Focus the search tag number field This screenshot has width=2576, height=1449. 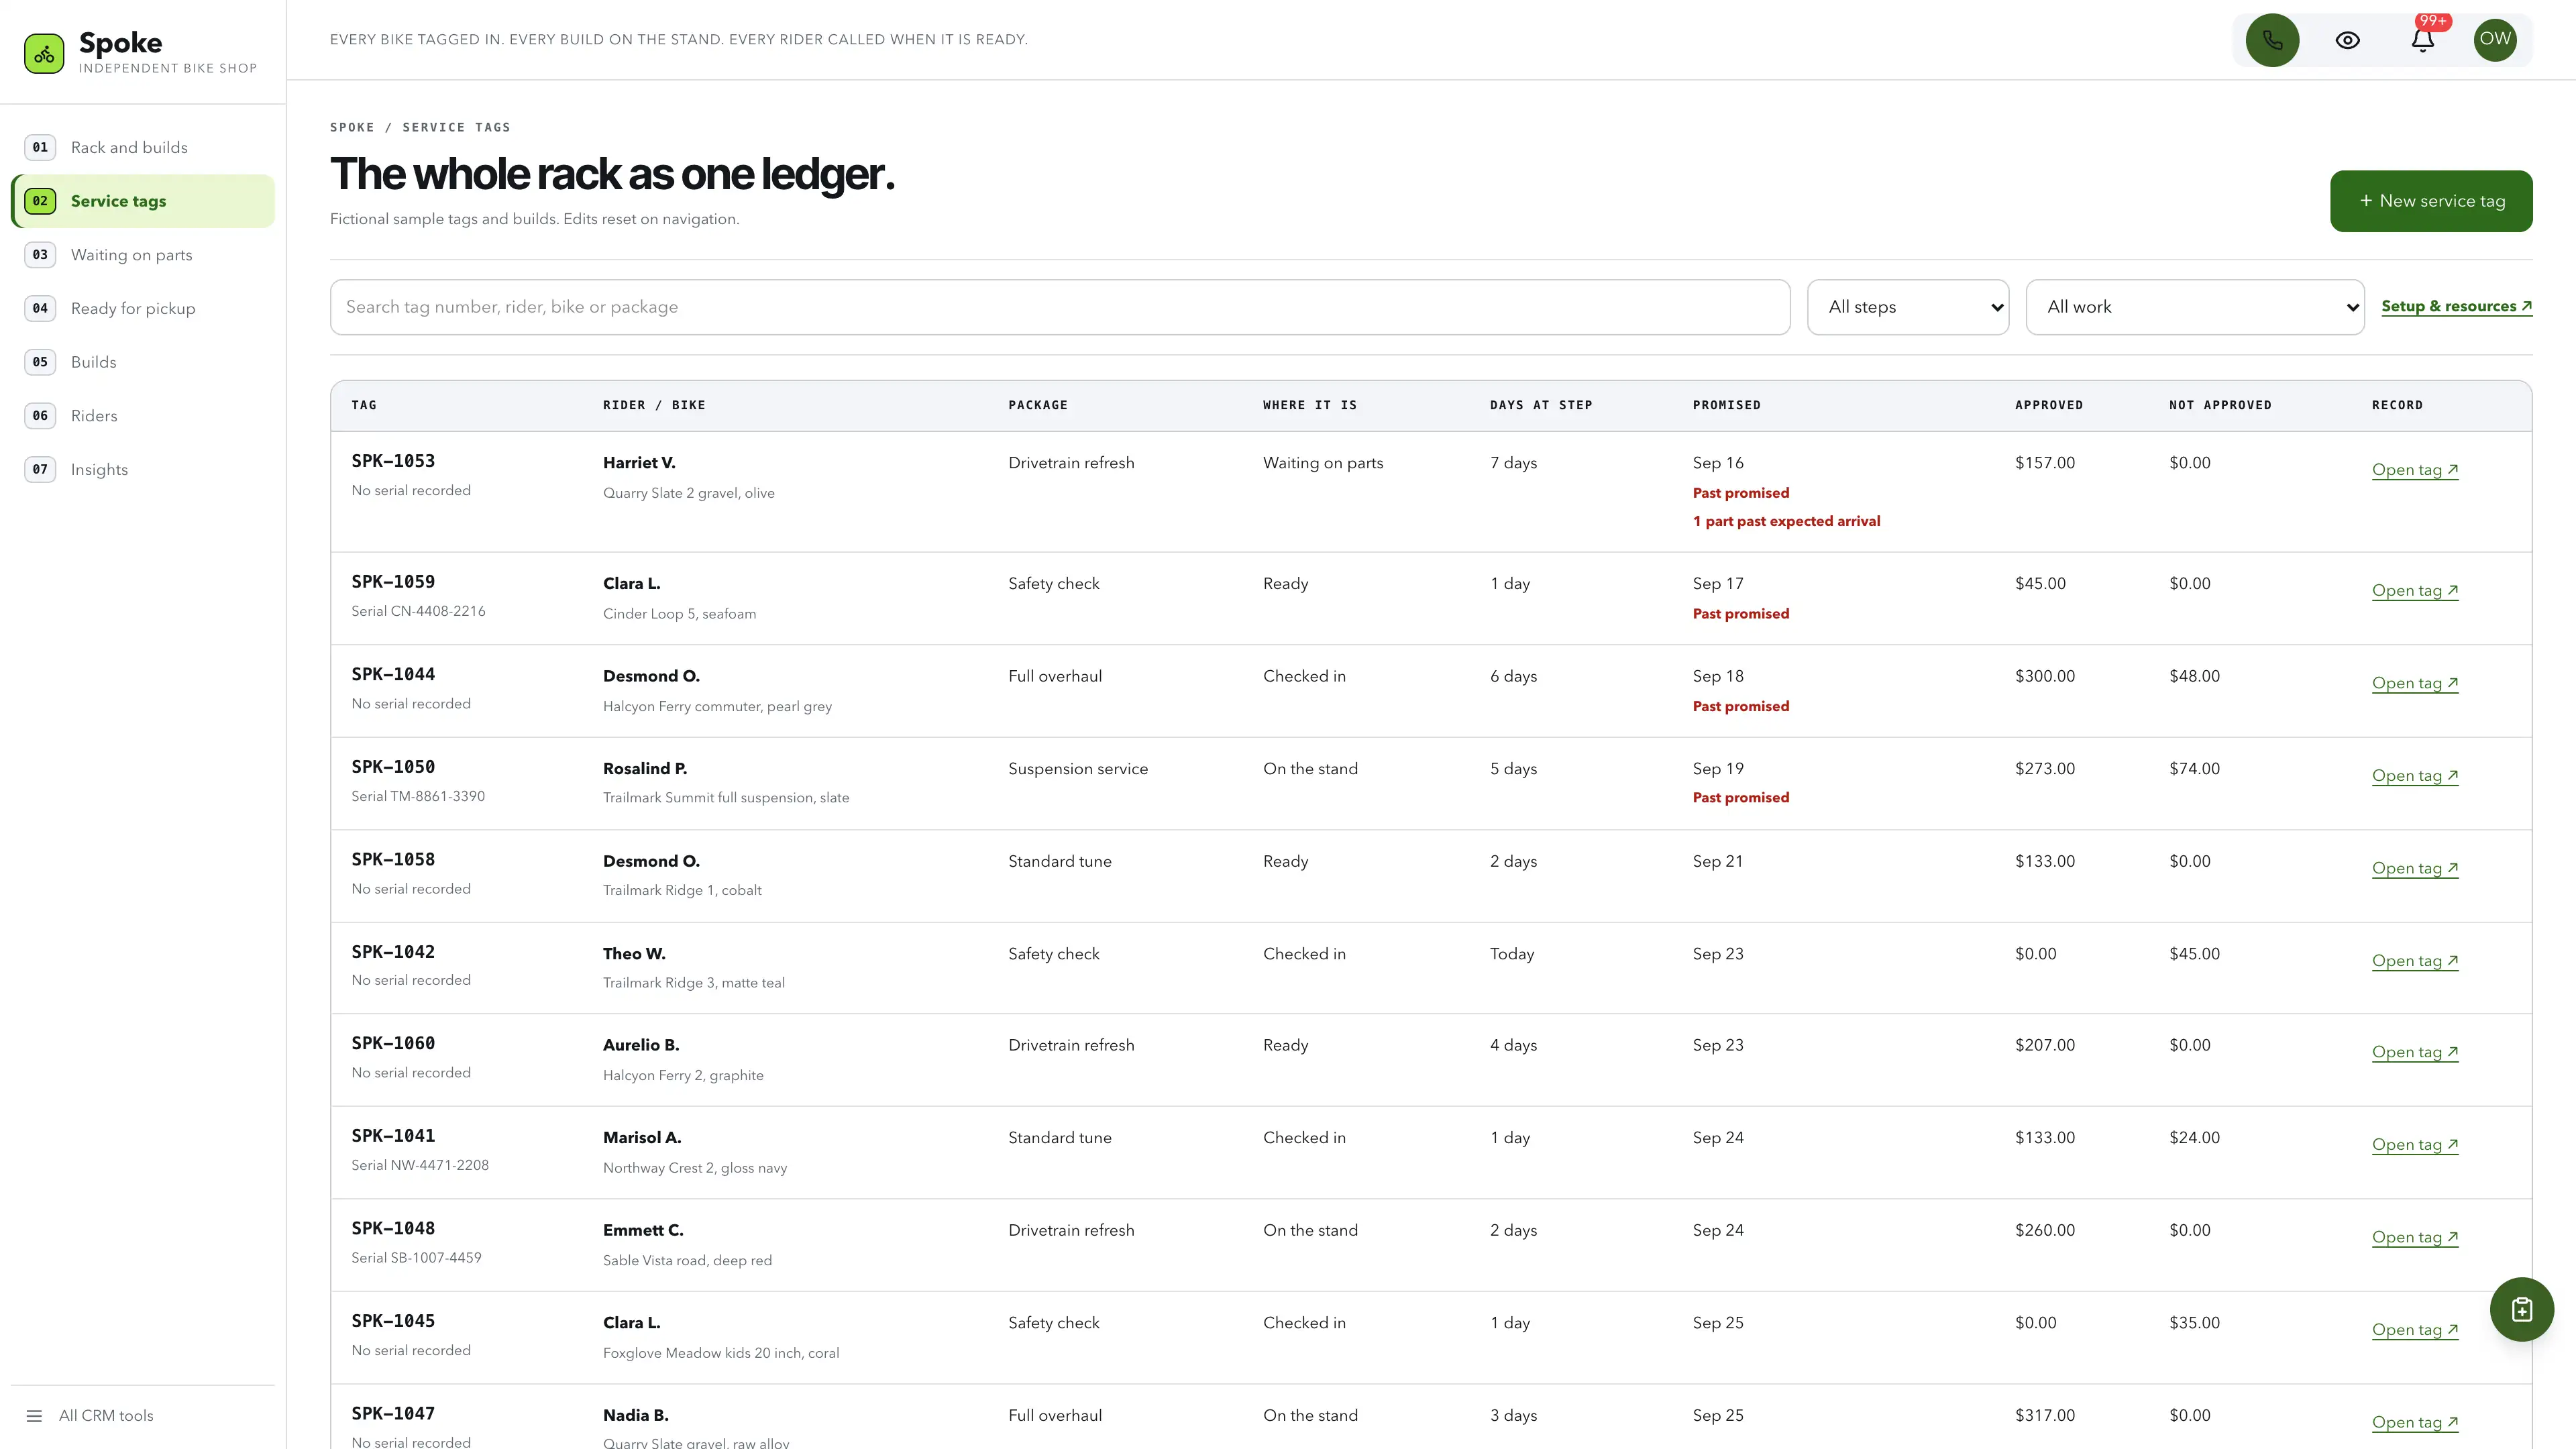[x=1059, y=307]
